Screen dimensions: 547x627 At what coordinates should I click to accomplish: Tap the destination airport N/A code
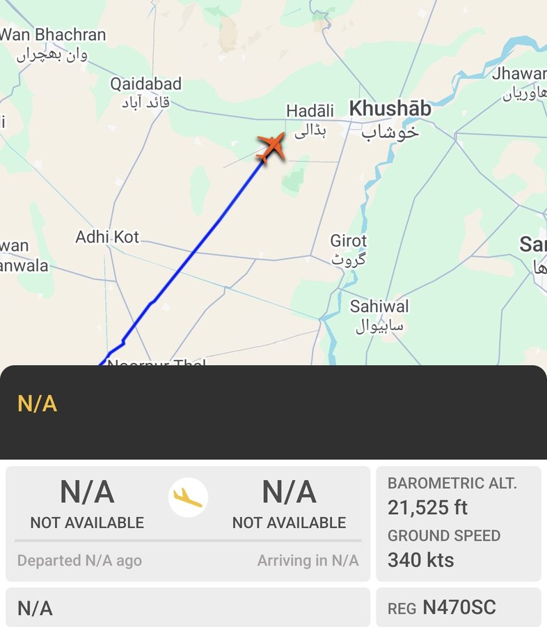[289, 493]
